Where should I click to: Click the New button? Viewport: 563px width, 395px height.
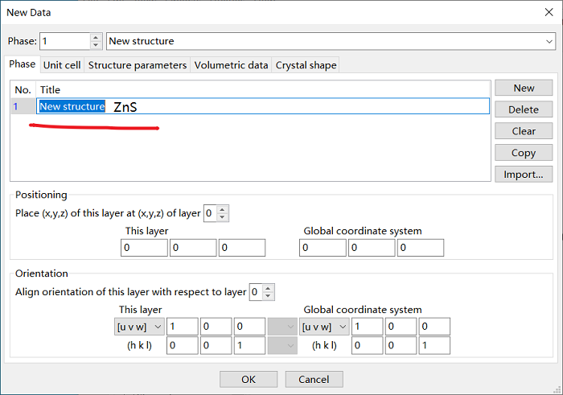(524, 88)
